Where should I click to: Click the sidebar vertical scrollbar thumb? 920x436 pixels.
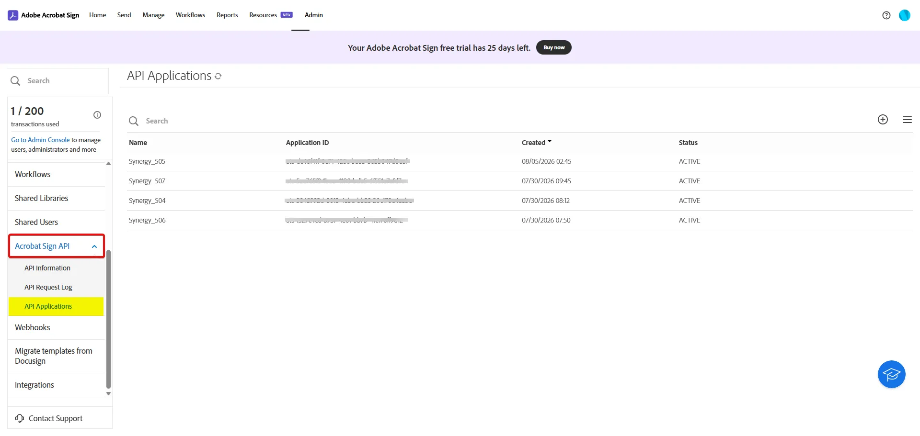(108, 319)
